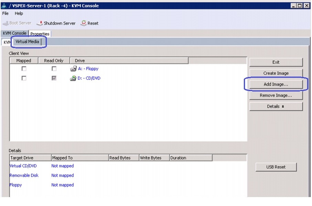
Task: Click the Drive column header
Action: (129, 61)
